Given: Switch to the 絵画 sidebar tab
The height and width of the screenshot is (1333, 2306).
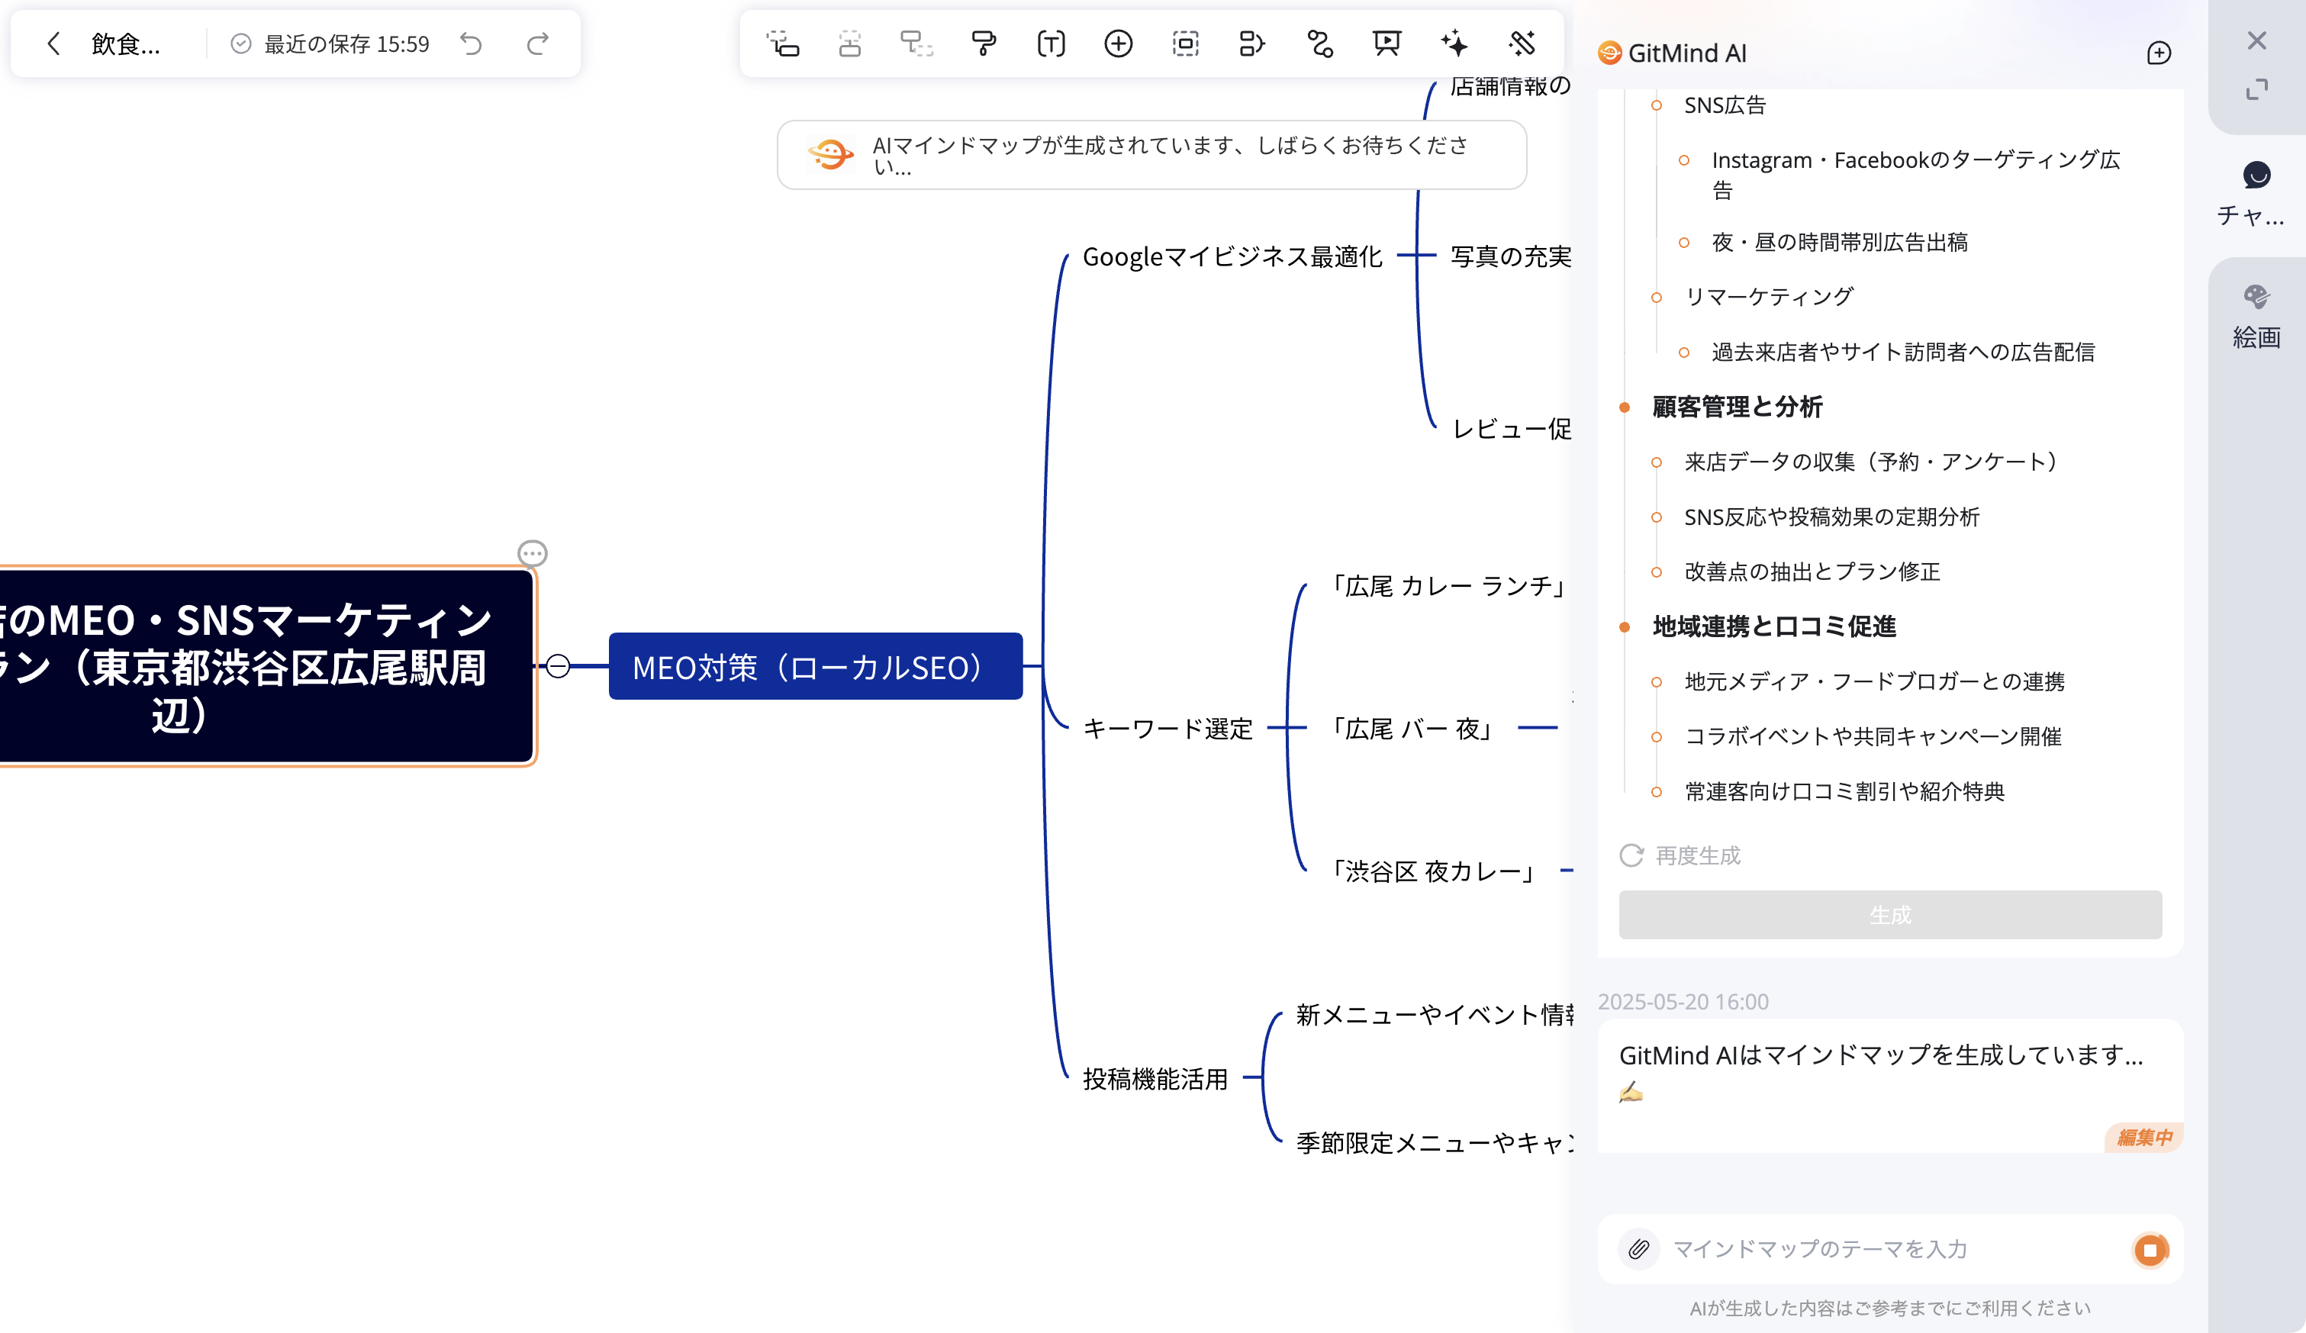Looking at the screenshot, I should point(2255,316).
